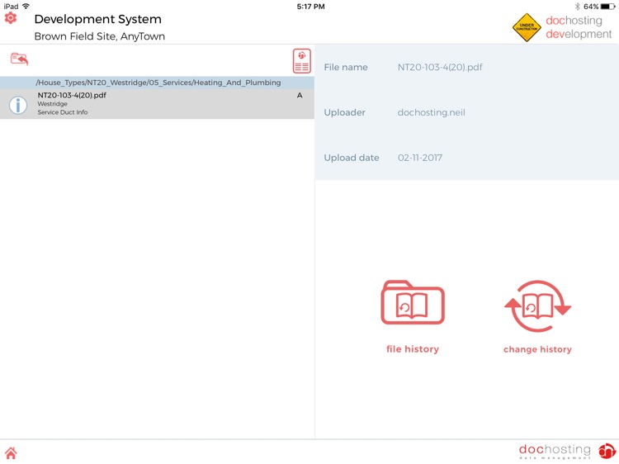This screenshot has width=619, height=464.
Task: Tap the Development System title
Action: tap(98, 19)
